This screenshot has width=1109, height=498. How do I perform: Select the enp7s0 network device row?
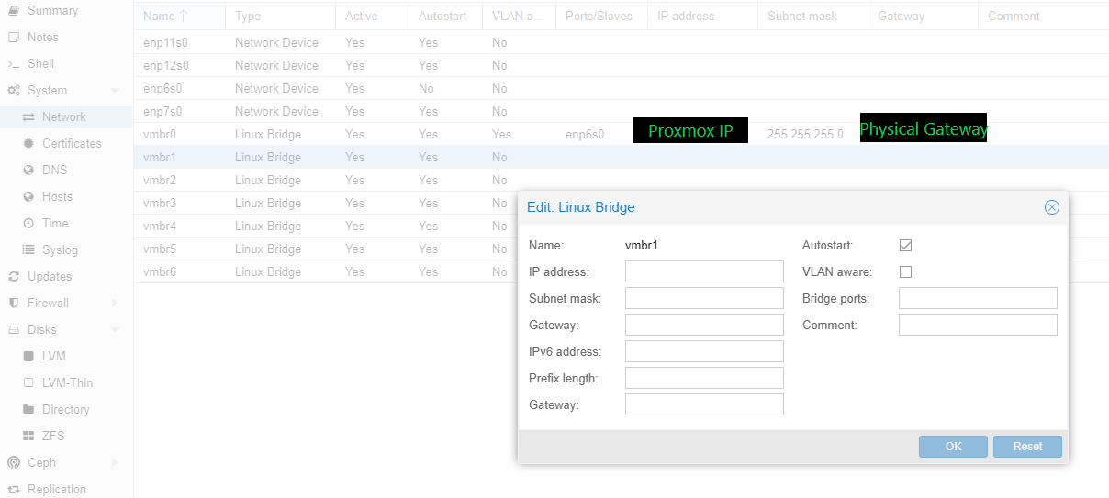pos(621,112)
